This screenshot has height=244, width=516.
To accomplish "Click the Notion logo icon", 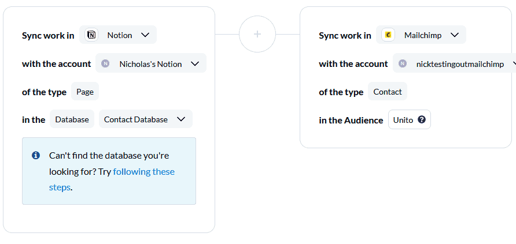I will tap(91, 35).
